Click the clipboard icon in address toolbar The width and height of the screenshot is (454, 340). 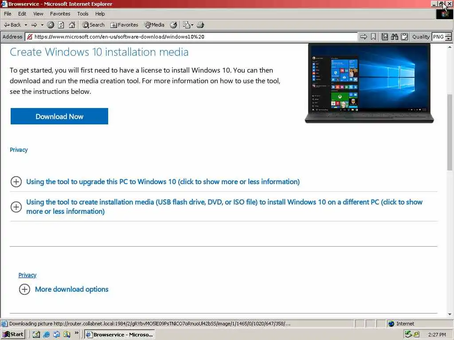click(404, 37)
